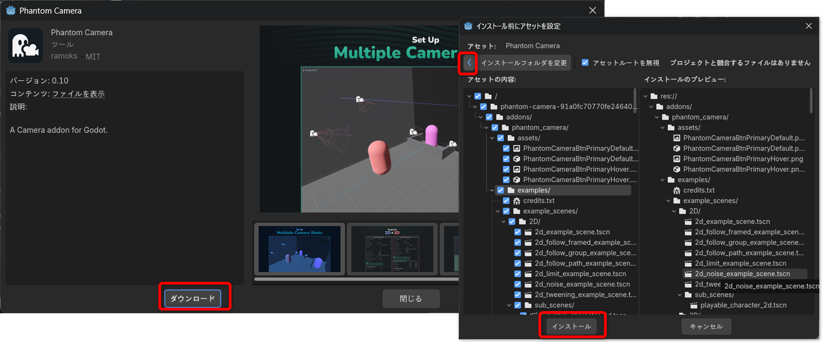Click credits.txt file icon in asset contents
Screen dimensions: 822x342
point(517,201)
